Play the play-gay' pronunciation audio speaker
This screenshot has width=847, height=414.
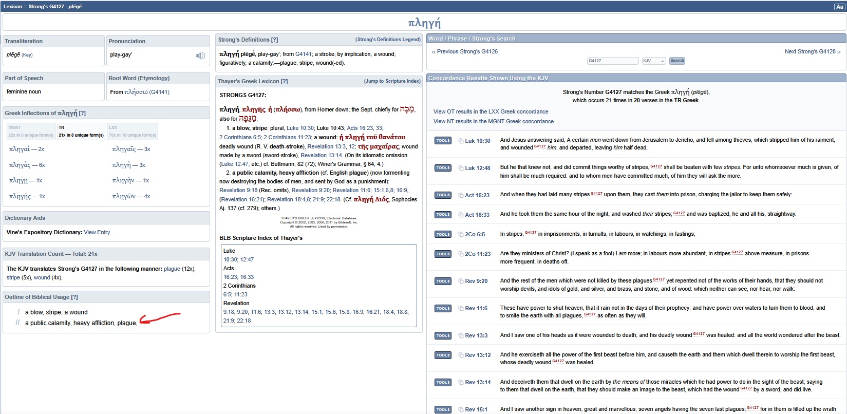pos(200,55)
